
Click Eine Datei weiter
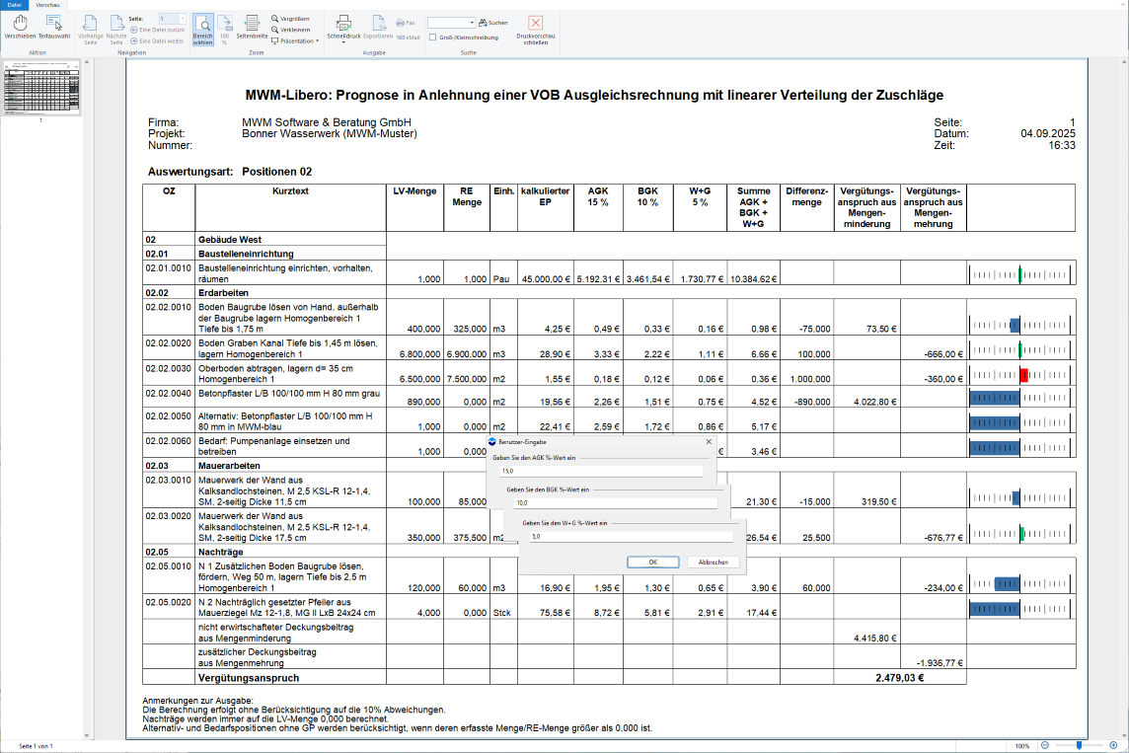pyautogui.click(x=157, y=41)
